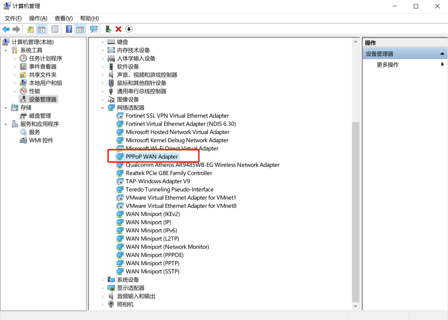Click the 图像设备 category icon
Viewport: 448px width, 320px height.
click(x=111, y=99)
